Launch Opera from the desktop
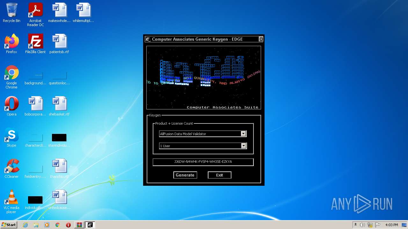Image resolution: width=408 pixels, height=229 pixels. click(x=11, y=106)
